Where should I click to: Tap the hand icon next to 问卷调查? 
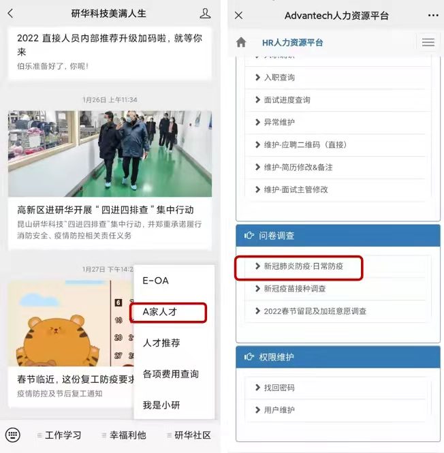249,236
